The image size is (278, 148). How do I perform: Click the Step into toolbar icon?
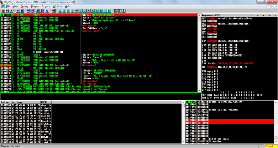(28, 11)
